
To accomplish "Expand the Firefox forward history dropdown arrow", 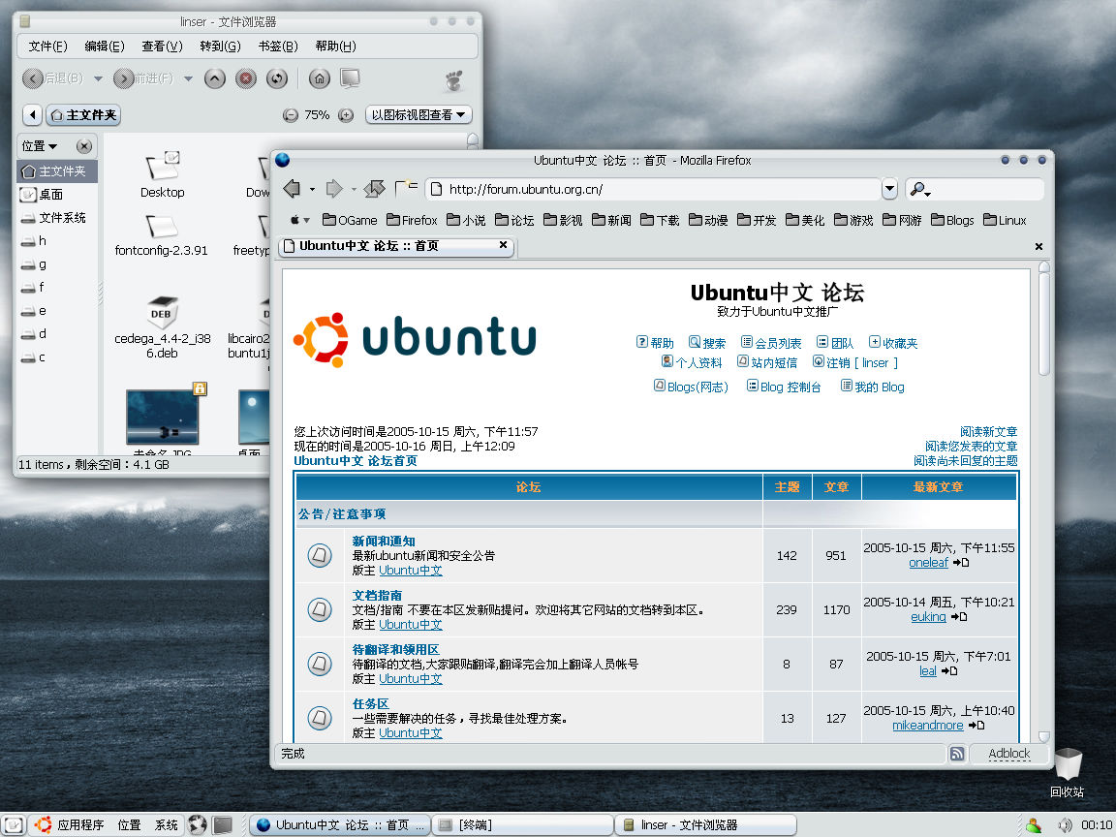I will (354, 189).
